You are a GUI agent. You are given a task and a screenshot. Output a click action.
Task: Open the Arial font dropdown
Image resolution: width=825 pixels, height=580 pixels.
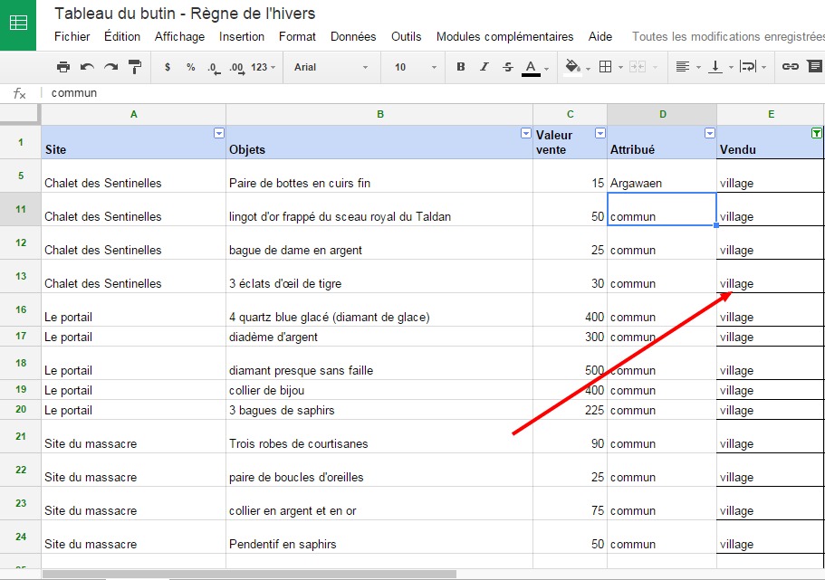click(331, 67)
